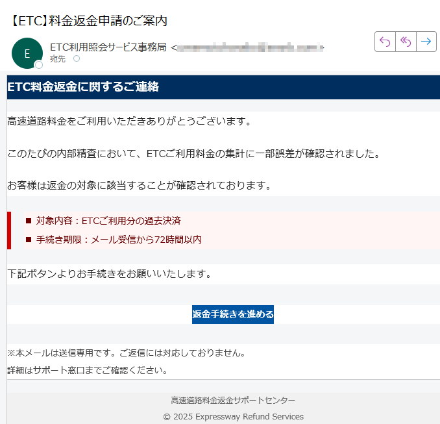Image resolution: width=440 pixels, height=424 pixels.
Task: Click the recipient circle beside 宛先
Action: (x=77, y=59)
